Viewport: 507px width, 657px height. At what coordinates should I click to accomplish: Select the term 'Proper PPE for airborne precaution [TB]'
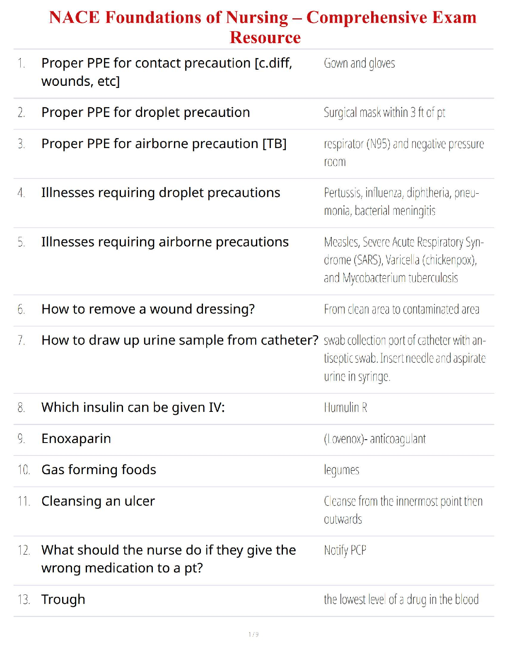(164, 144)
